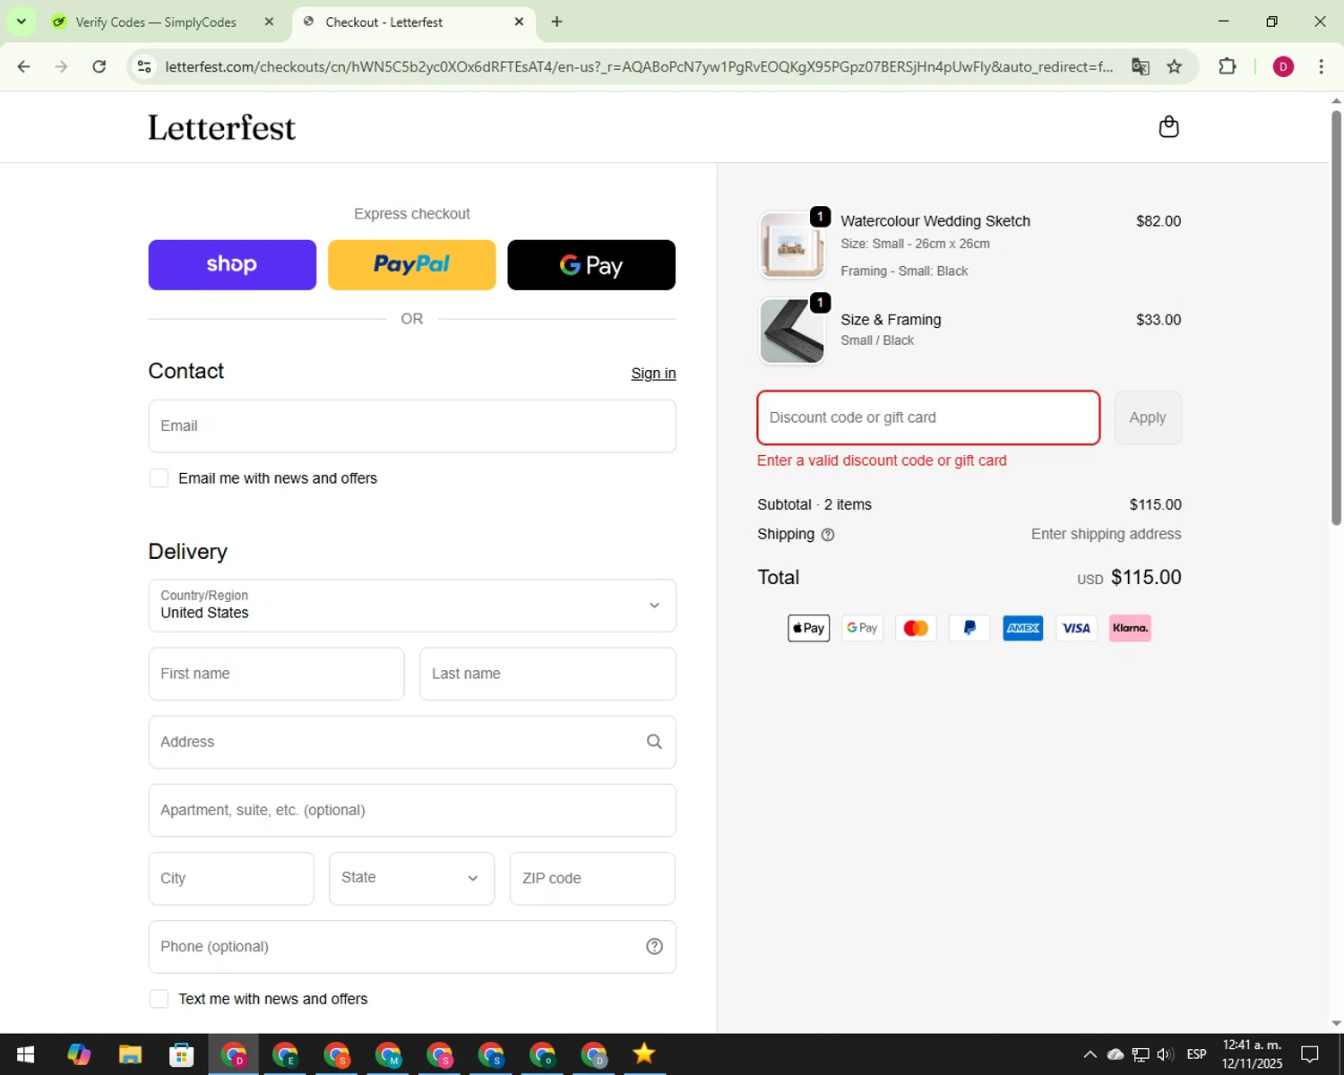
Task: Open the star app in taskbar
Action: (643, 1054)
